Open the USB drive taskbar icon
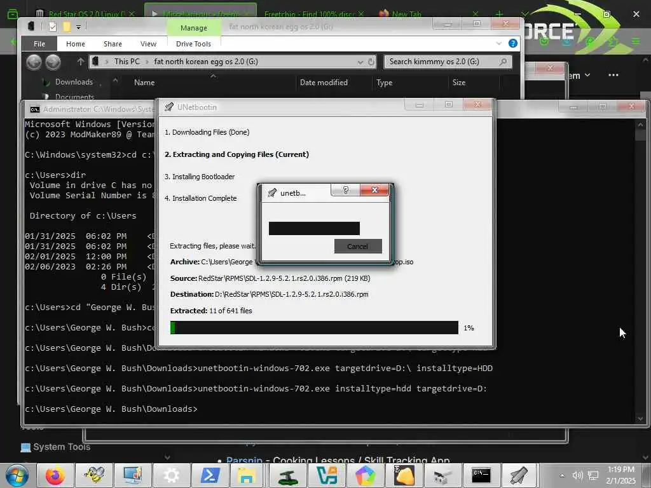This screenshot has height=488, width=651. [x=442, y=475]
